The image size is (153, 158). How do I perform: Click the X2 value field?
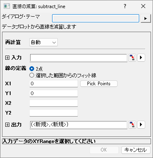click(x=54, y=103)
